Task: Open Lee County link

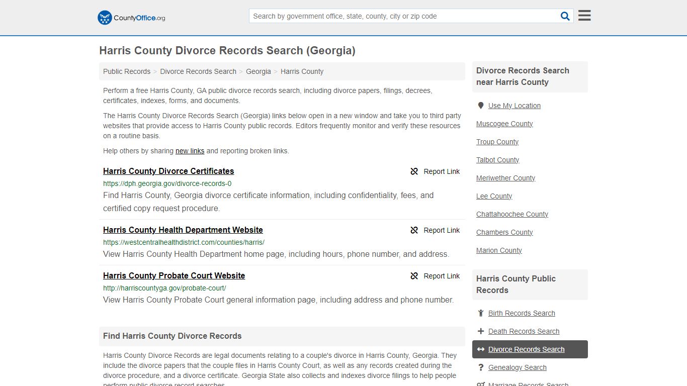Action: [x=494, y=196]
